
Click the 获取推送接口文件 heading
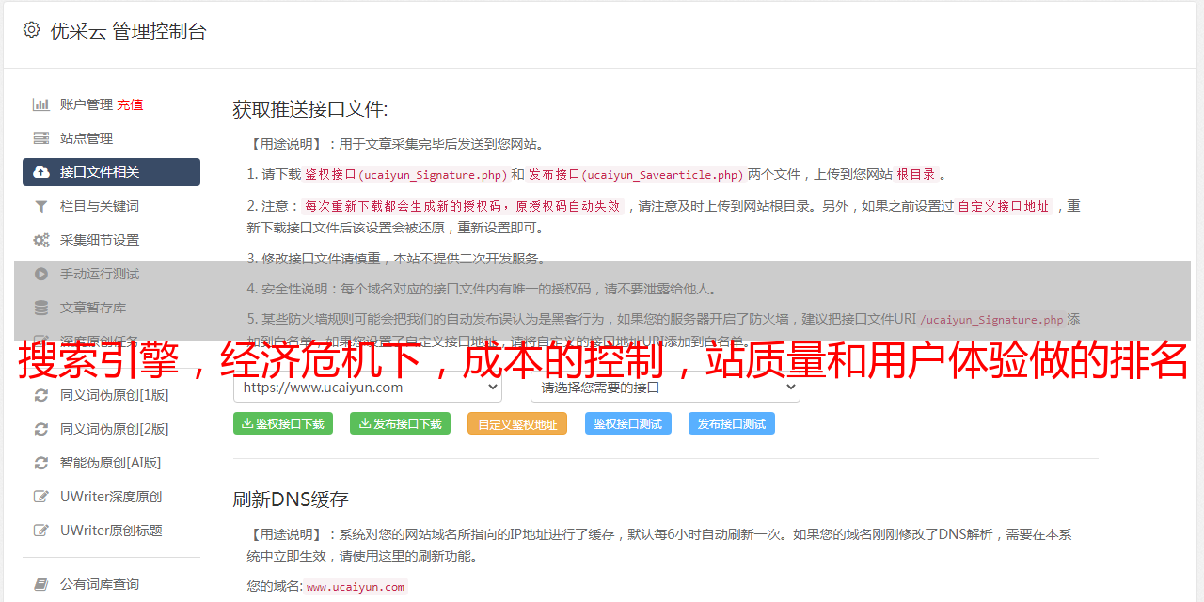[x=310, y=109]
